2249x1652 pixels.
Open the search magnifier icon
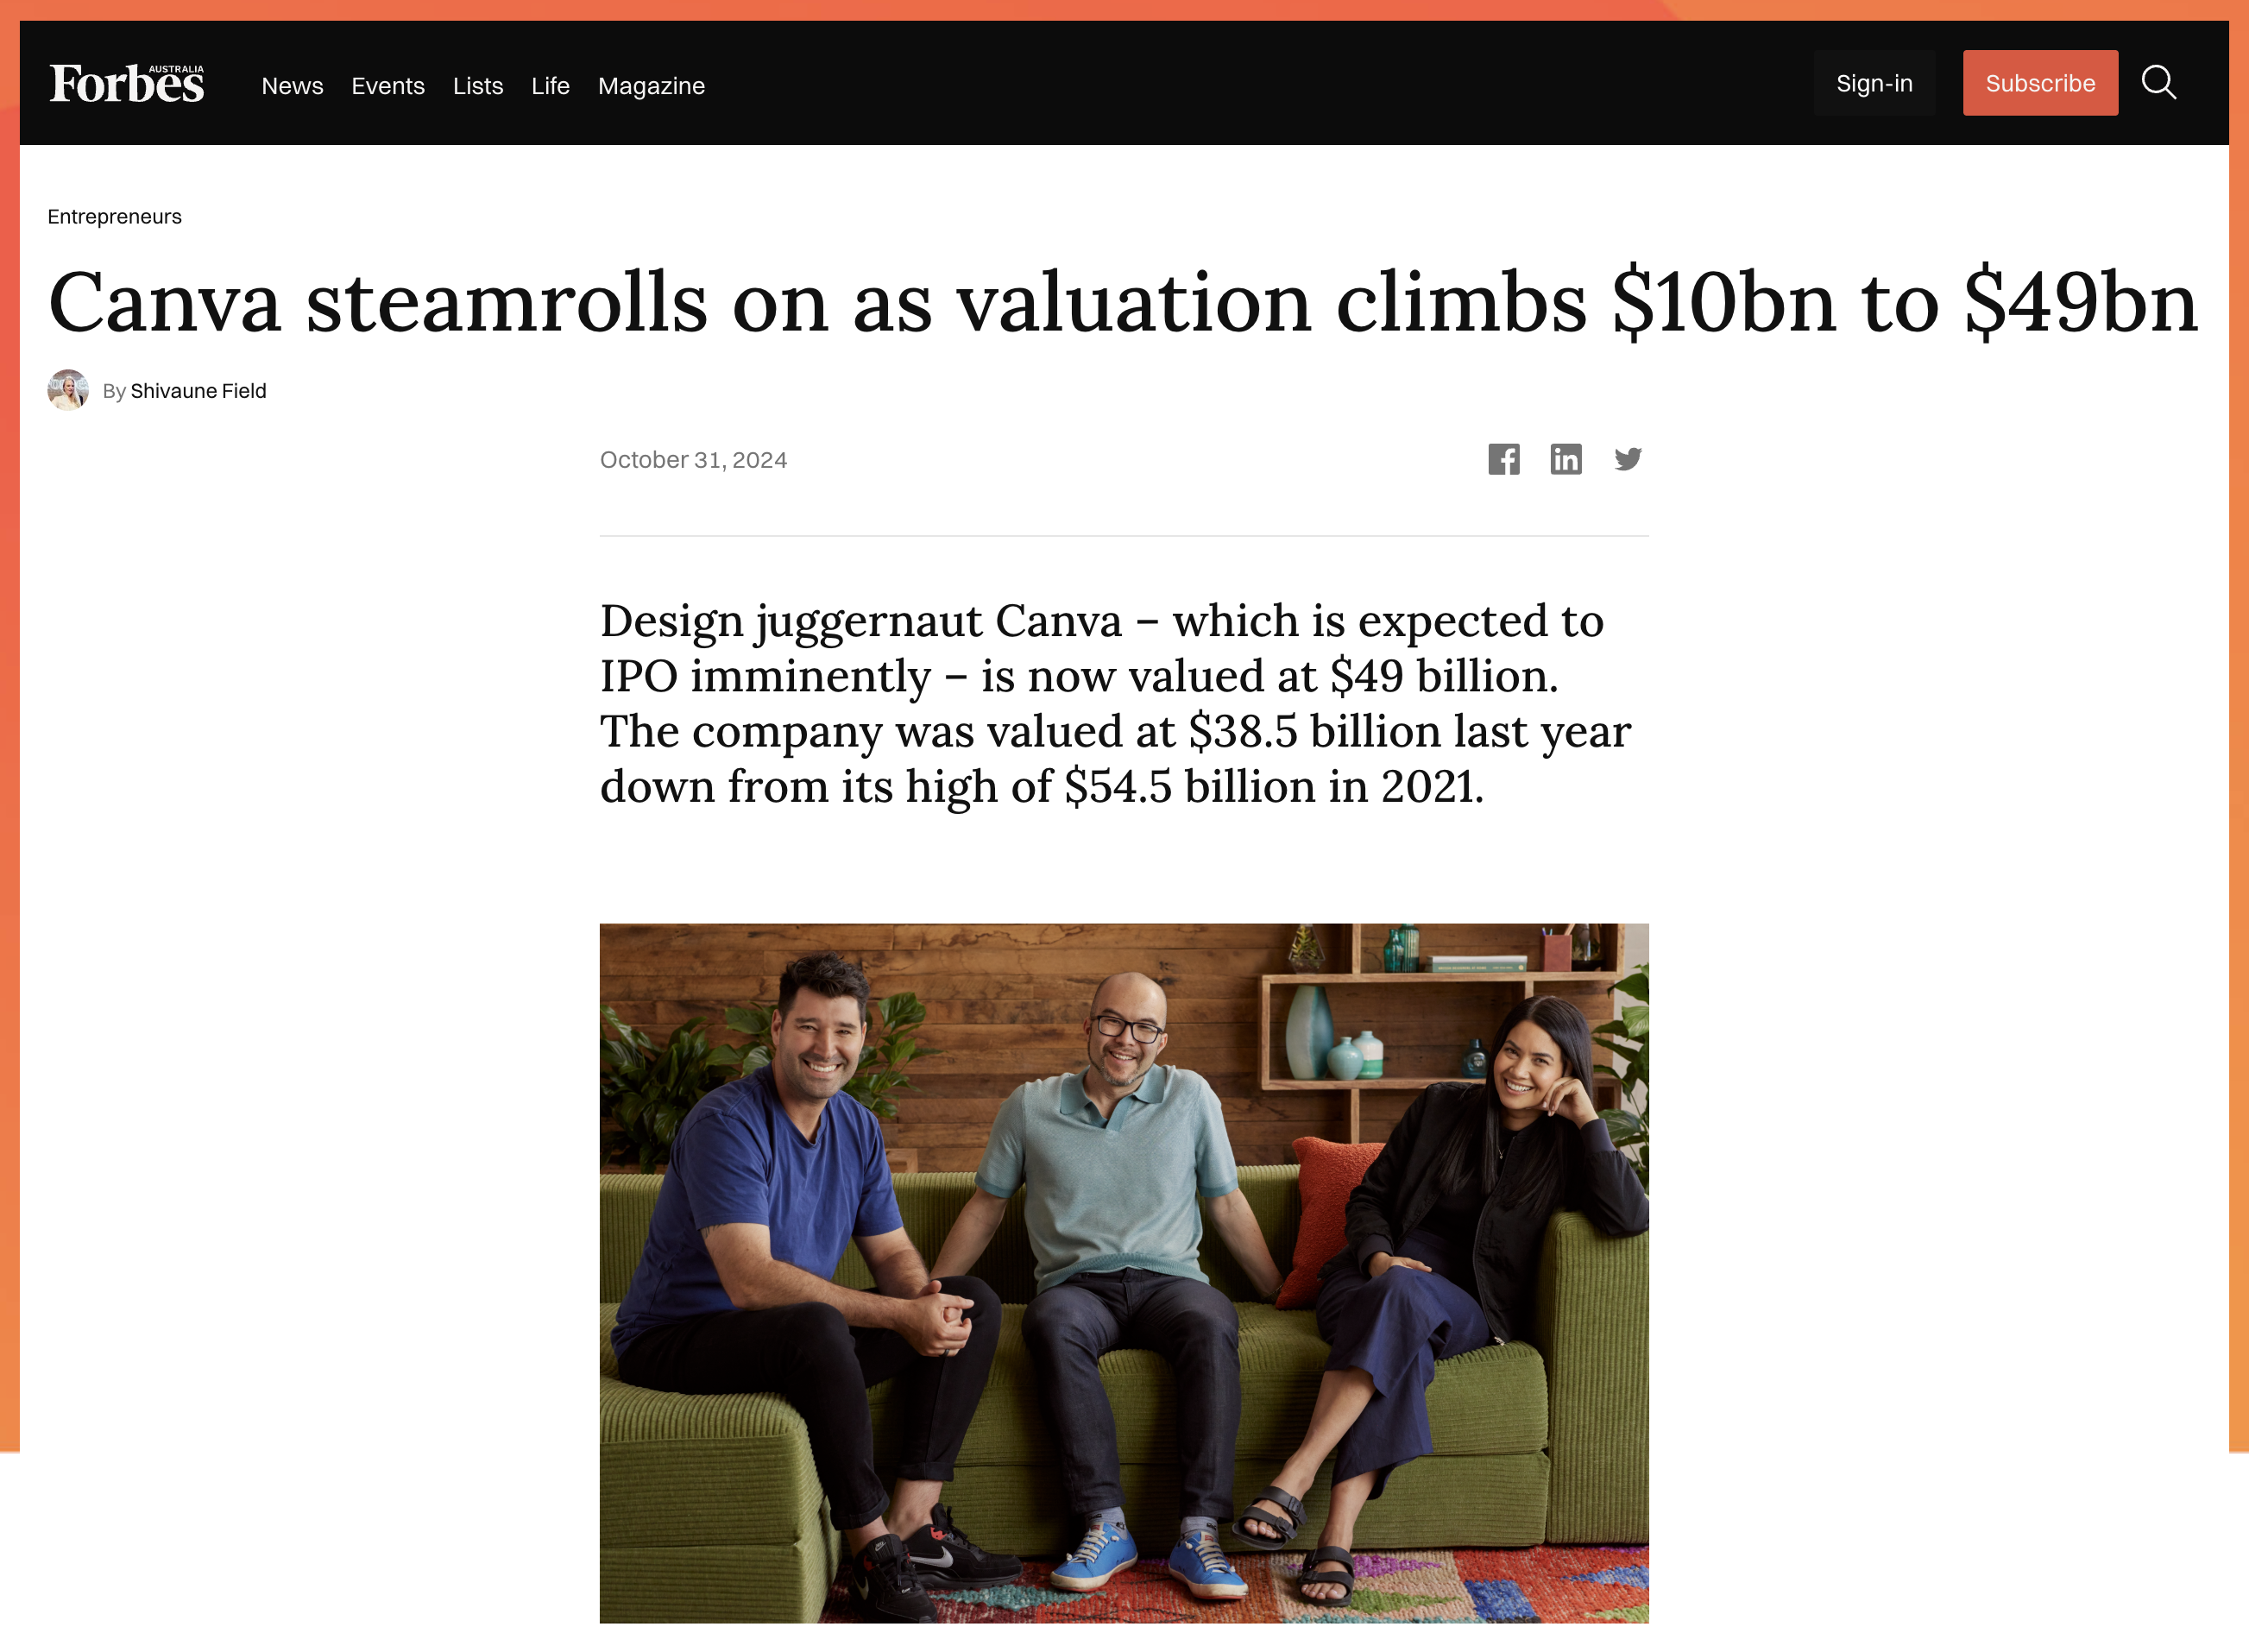pos(2158,83)
